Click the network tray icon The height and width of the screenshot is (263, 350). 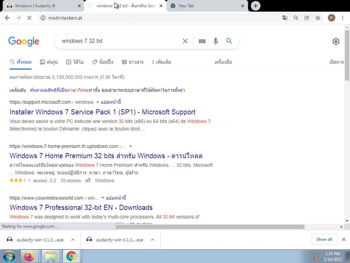pos(315,256)
